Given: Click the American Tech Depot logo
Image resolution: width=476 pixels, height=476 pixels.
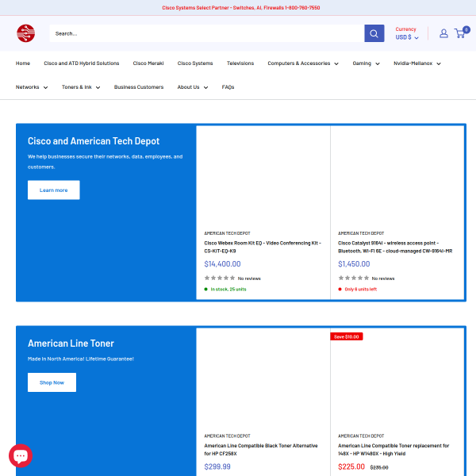Looking at the screenshot, I should [26, 33].
